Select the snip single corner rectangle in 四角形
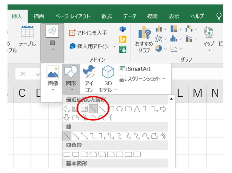Screen dimensions: 232x173 [x=84, y=155]
